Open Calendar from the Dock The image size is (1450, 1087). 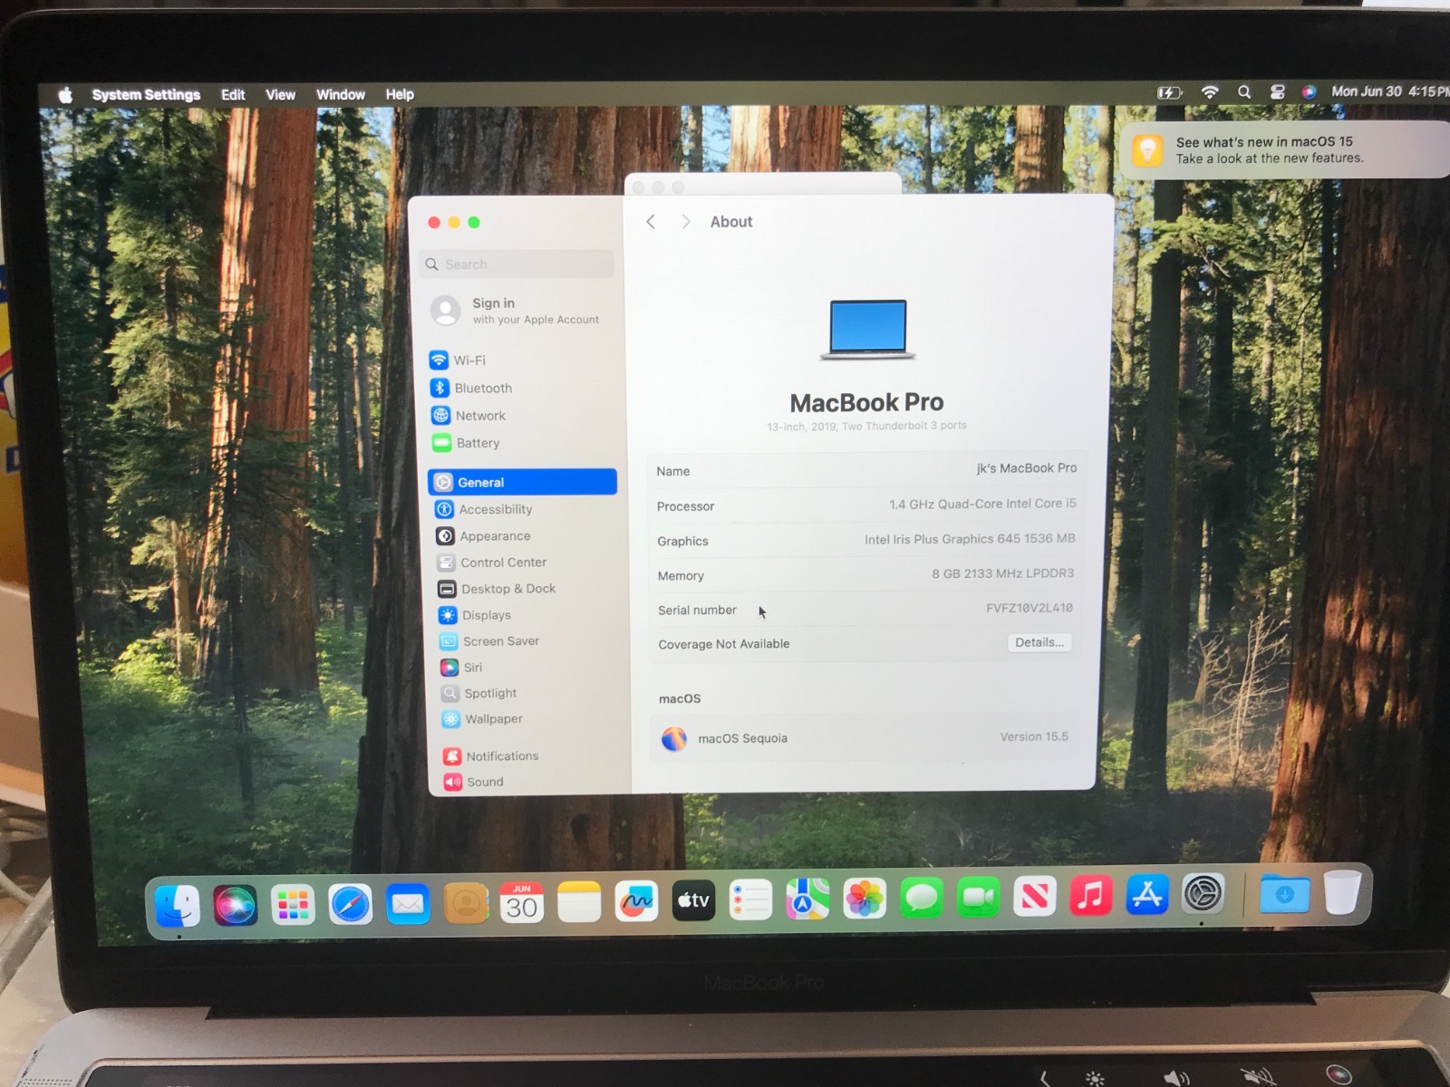522,902
